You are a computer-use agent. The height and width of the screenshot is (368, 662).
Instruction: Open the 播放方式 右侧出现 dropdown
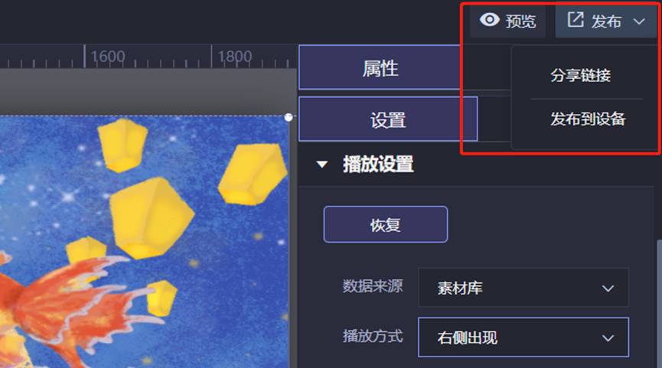(x=523, y=337)
